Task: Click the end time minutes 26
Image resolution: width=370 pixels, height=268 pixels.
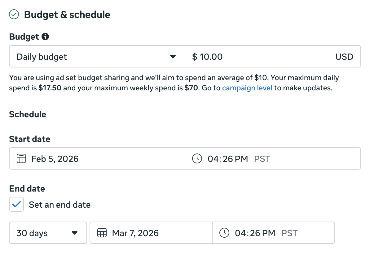Action: 252,233
